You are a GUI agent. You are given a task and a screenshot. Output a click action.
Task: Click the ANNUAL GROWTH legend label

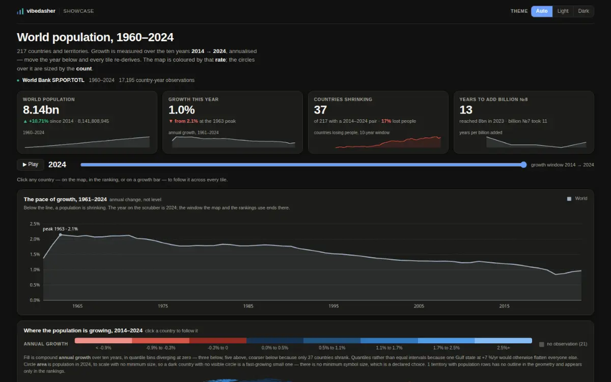[46, 344]
